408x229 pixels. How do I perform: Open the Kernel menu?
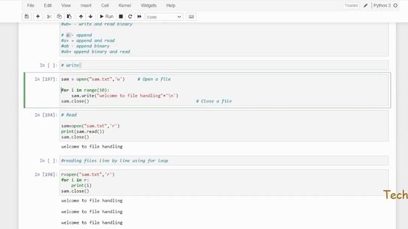125,6
